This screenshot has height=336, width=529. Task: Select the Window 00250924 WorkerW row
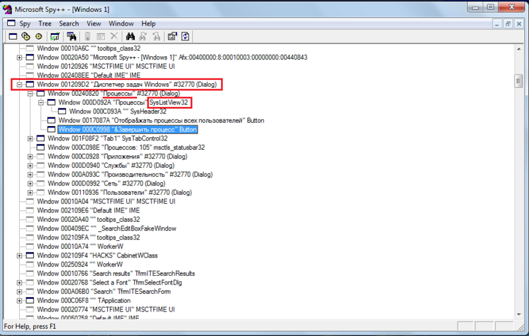pyautogui.click(x=79, y=265)
